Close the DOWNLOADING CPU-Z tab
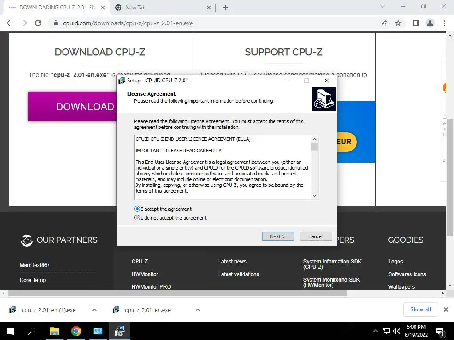Image resolution: width=454 pixels, height=340 pixels. [x=103, y=8]
